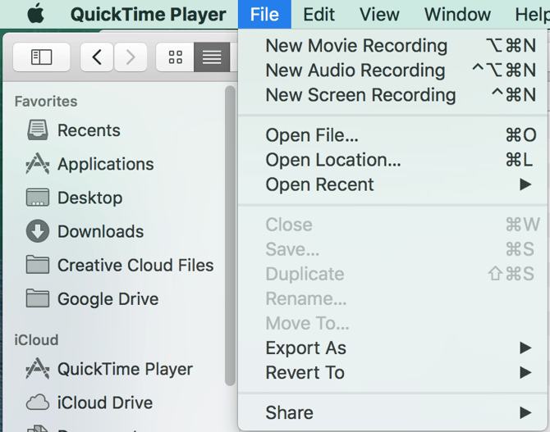Viewport: 550px width, 432px height.
Task: Expand the Revert To submenu
Action: tap(392, 372)
